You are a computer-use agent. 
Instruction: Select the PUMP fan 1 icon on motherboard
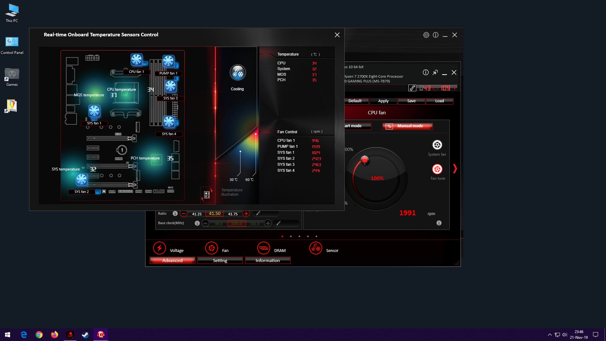pos(169,61)
